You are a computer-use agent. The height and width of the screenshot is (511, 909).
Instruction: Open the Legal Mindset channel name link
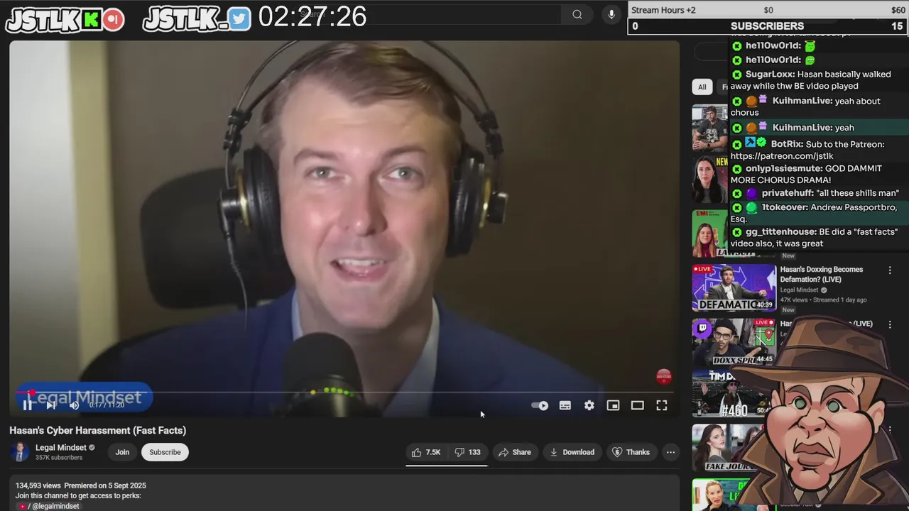point(61,448)
